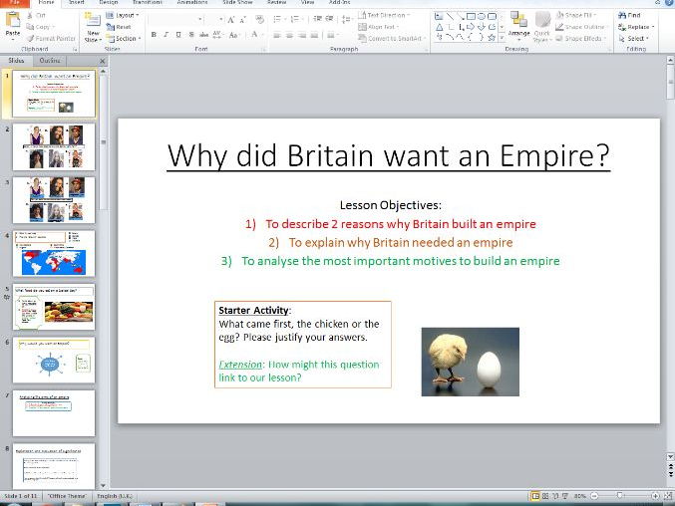The height and width of the screenshot is (506, 675).
Task: Select the Right Arrow shape
Action: 471,27
